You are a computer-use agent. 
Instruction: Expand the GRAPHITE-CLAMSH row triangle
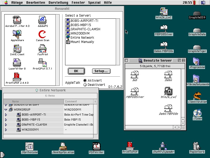tap(6, 125)
